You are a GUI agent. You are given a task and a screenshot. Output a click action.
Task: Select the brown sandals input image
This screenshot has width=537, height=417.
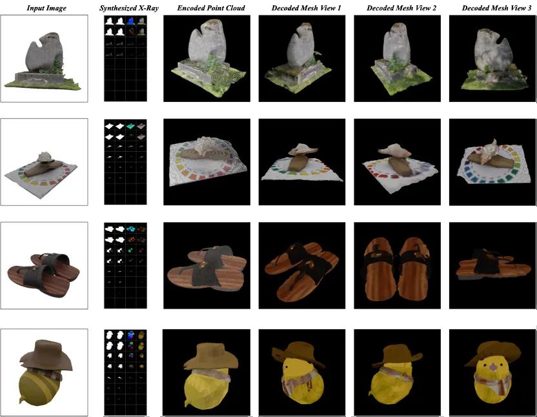44,266
